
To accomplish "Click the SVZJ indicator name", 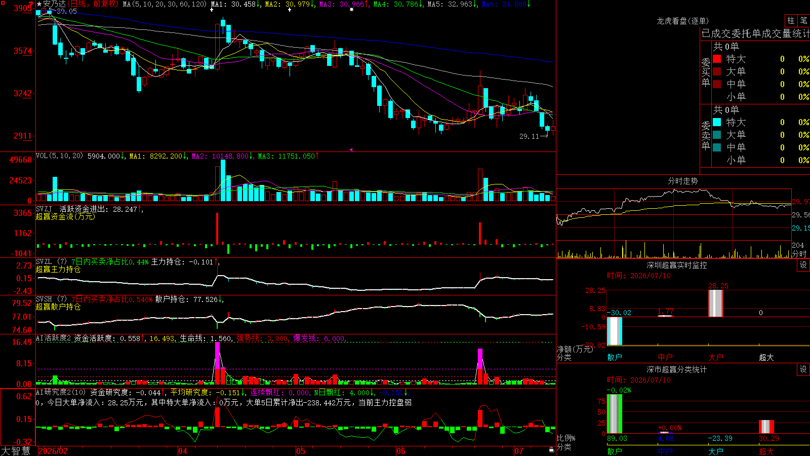I will click(44, 209).
